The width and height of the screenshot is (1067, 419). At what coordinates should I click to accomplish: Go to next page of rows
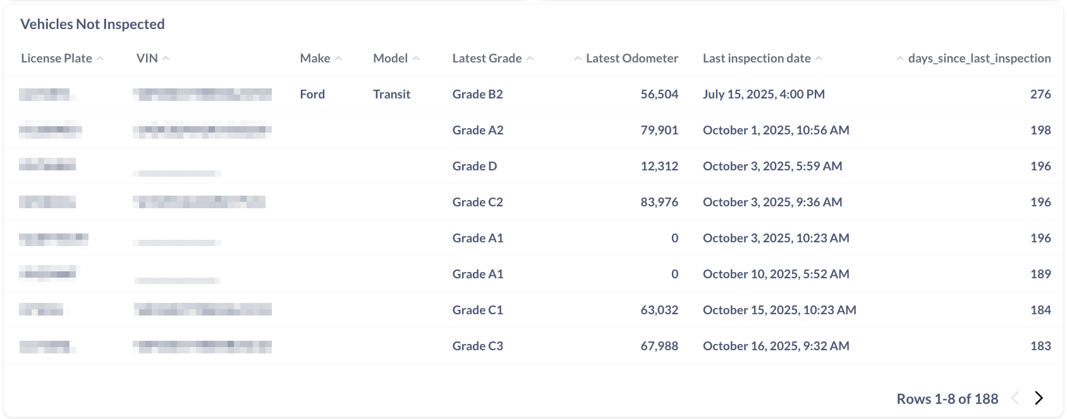tap(1039, 398)
